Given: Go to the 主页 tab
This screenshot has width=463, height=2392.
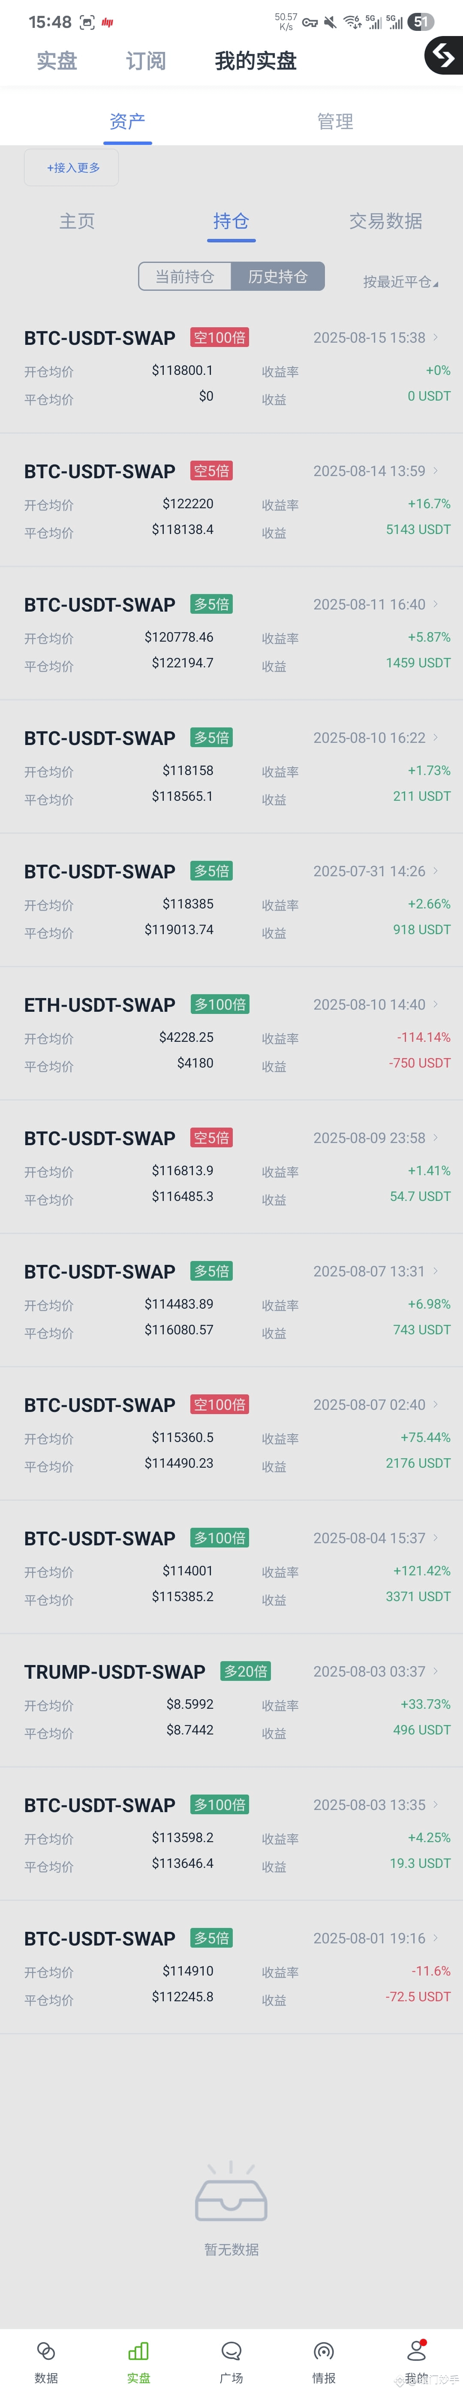Looking at the screenshot, I should click(x=77, y=221).
